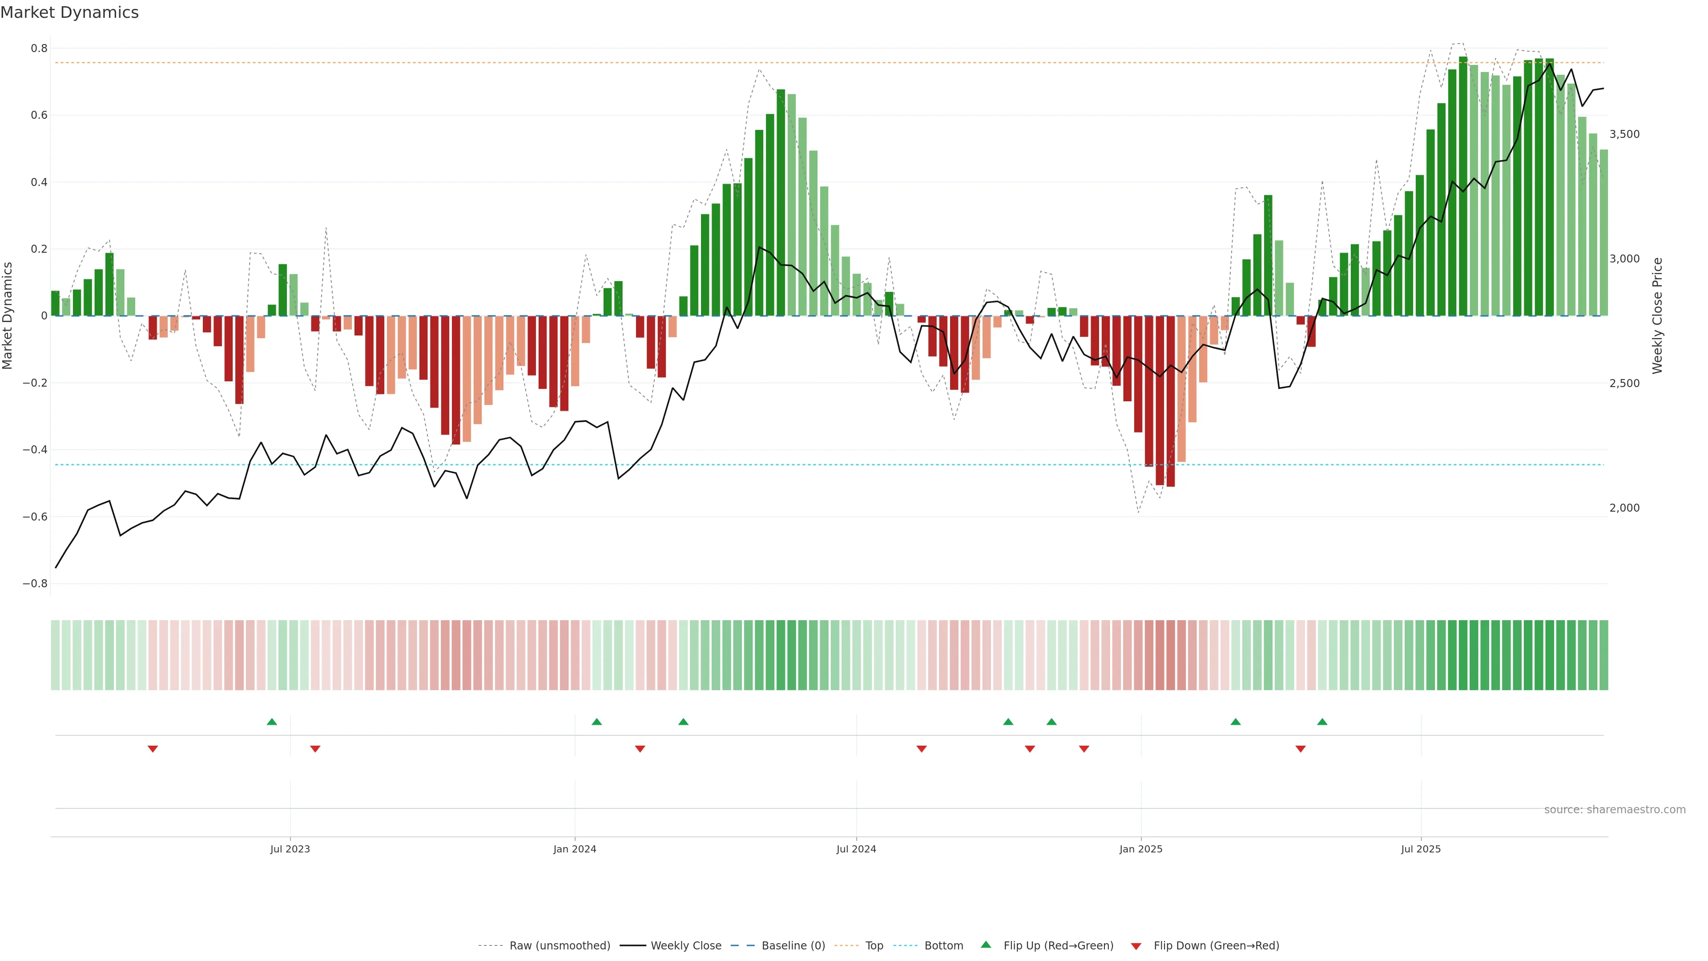The width and height of the screenshot is (1708, 961).
Task: Toggle Weekly Close legend entry
Action: pos(685,946)
